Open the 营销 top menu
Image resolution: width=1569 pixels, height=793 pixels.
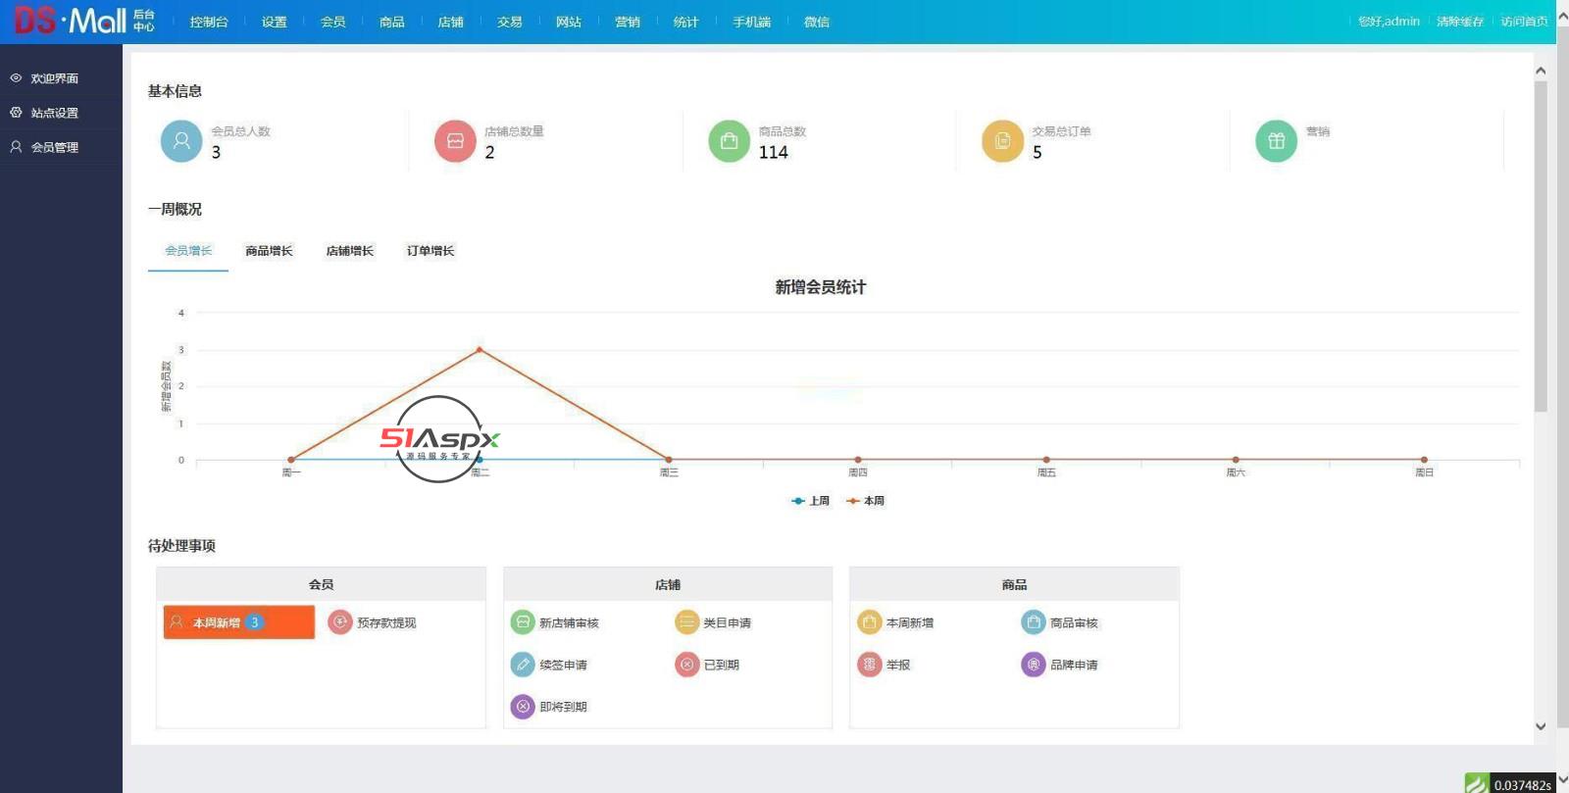click(x=628, y=22)
